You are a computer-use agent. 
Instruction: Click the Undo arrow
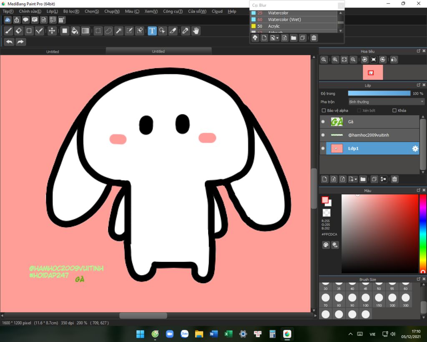tap(9, 42)
